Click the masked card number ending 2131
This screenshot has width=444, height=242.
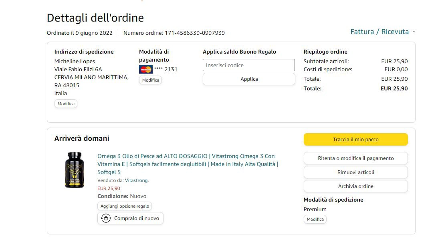click(x=165, y=69)
